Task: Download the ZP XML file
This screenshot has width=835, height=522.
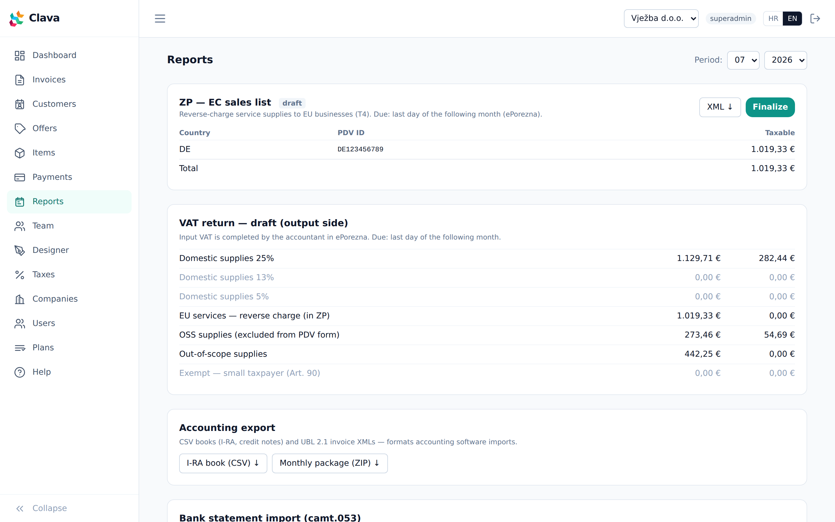Action: coord(720,107)
